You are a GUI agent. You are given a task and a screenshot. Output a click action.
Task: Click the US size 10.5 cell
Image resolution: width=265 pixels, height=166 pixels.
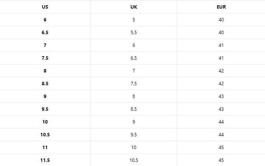[45, 135]
